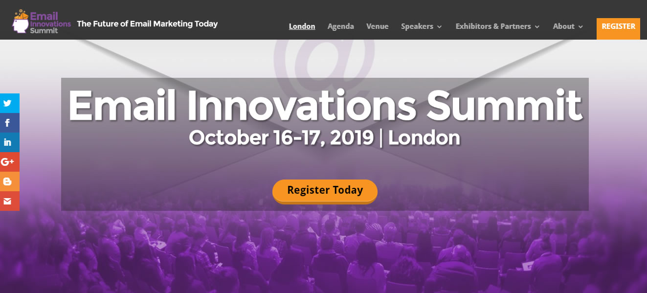Click the Email Innovations Summit logo
This screenshot has height=293, width=647.
[41, 22]
